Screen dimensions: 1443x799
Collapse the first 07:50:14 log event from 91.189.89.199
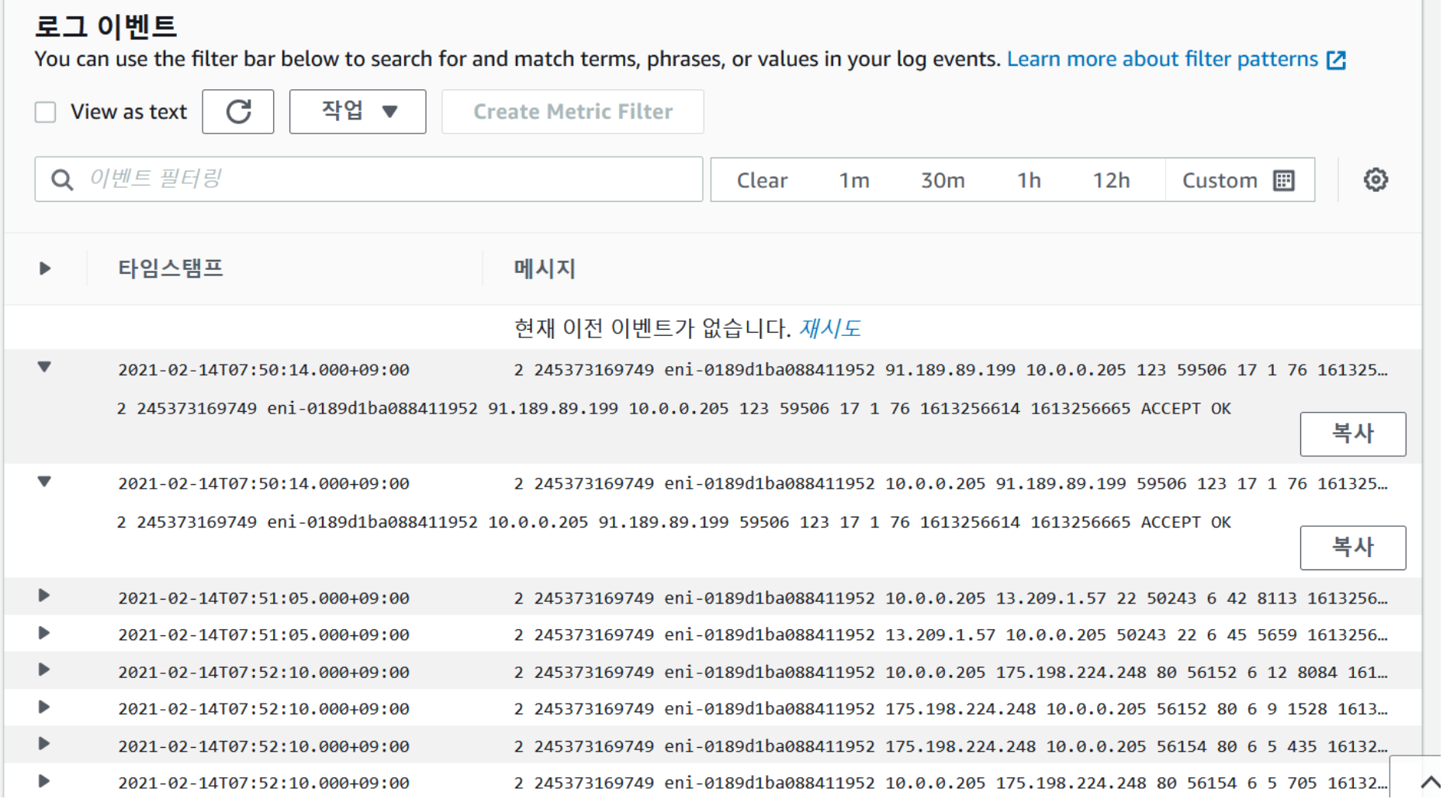point(44,367)
